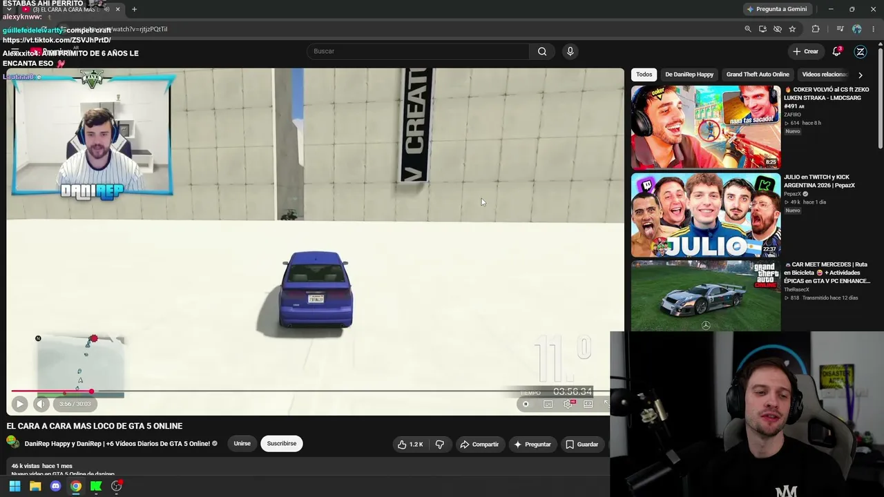Switch the player to theater mode
The image size is (884, 497).
pos(588,404)
